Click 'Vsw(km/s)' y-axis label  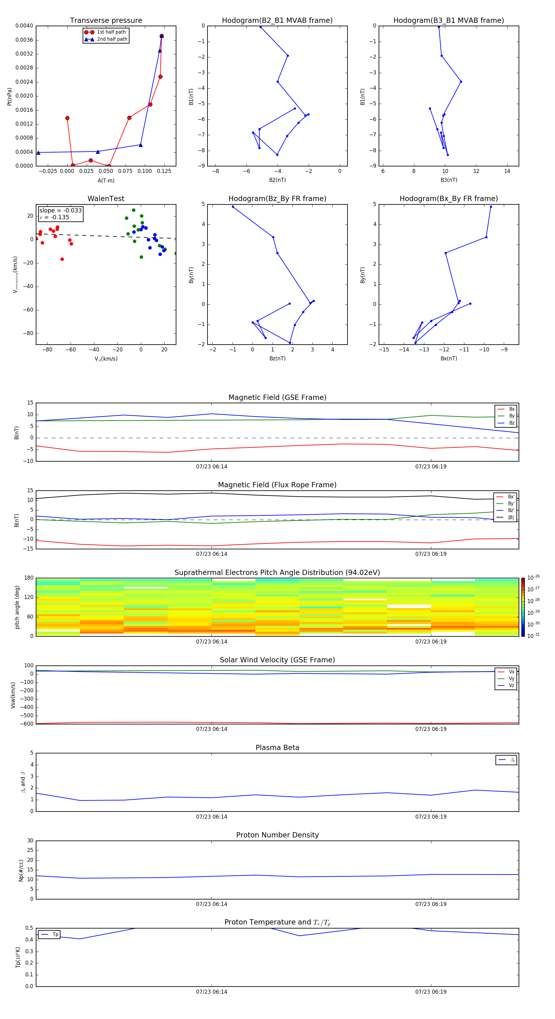(x=13, y=695)
